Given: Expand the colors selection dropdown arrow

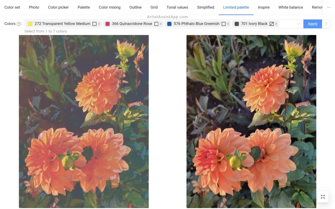Looking at the screenshot, I should tap(299, 24).
